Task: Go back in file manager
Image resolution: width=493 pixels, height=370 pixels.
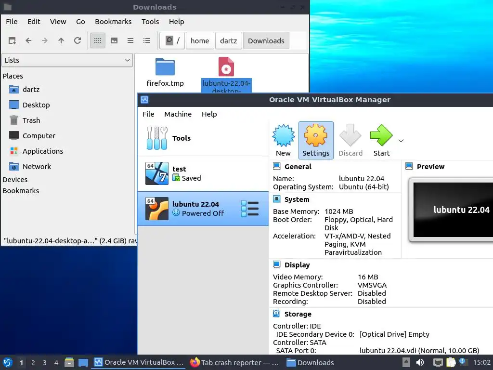Action: click(28, 40)
